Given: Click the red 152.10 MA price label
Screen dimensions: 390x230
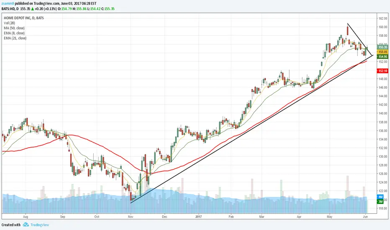Looking at the screenshot, I should point(382,71).
